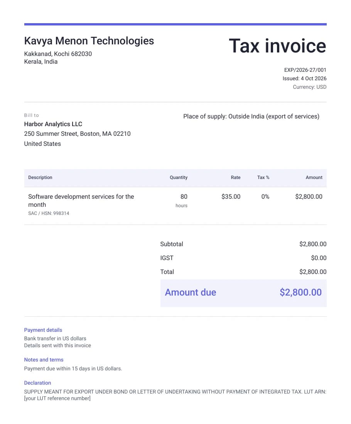Image resolution: width=351 pixels, height=424 pixels.
Task: Click the 'Rate' column header
Action: 236,177
